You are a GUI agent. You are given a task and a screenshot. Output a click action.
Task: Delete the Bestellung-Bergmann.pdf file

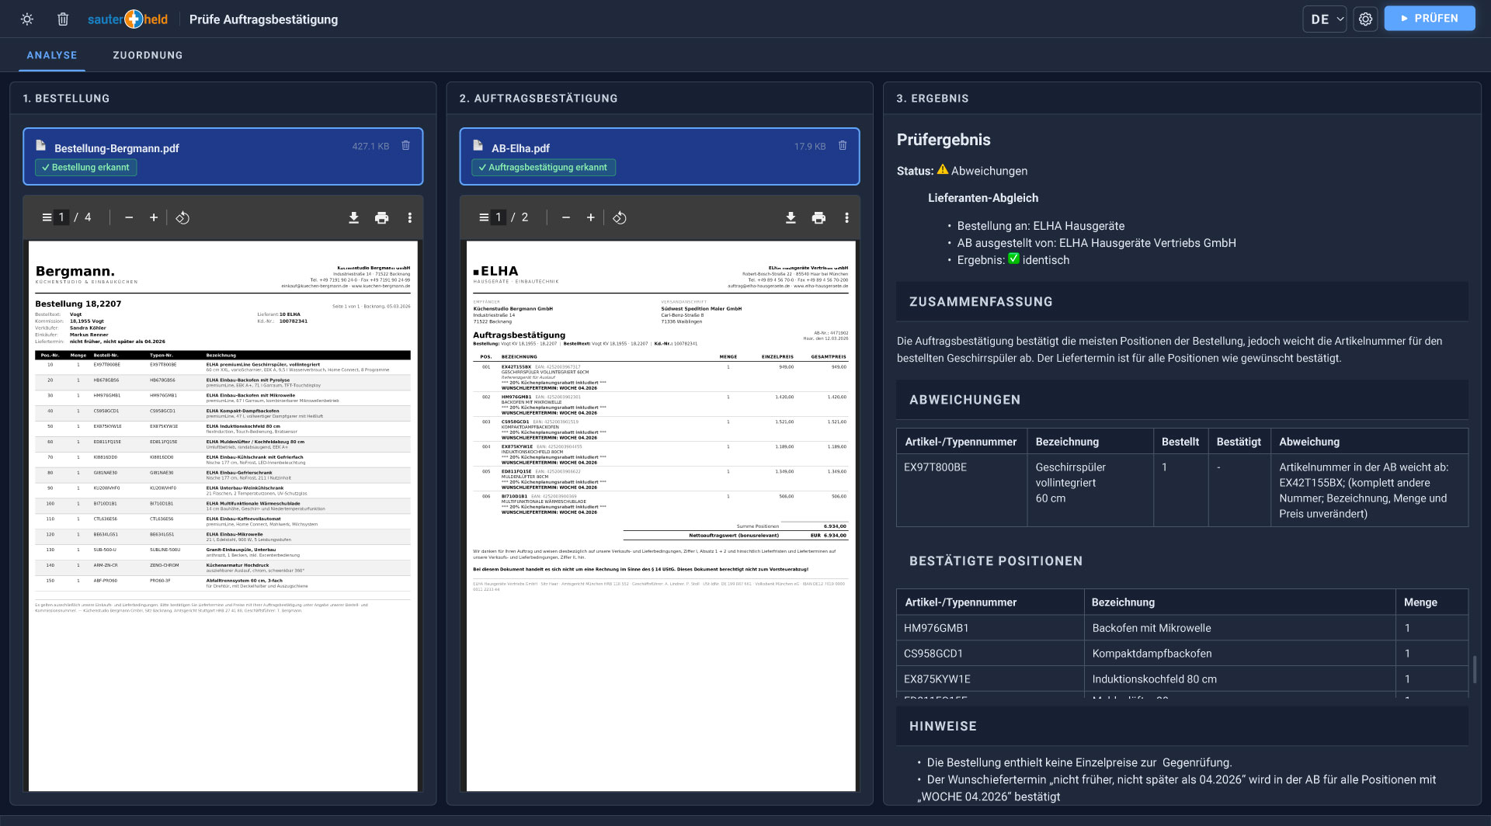[405, 146]
